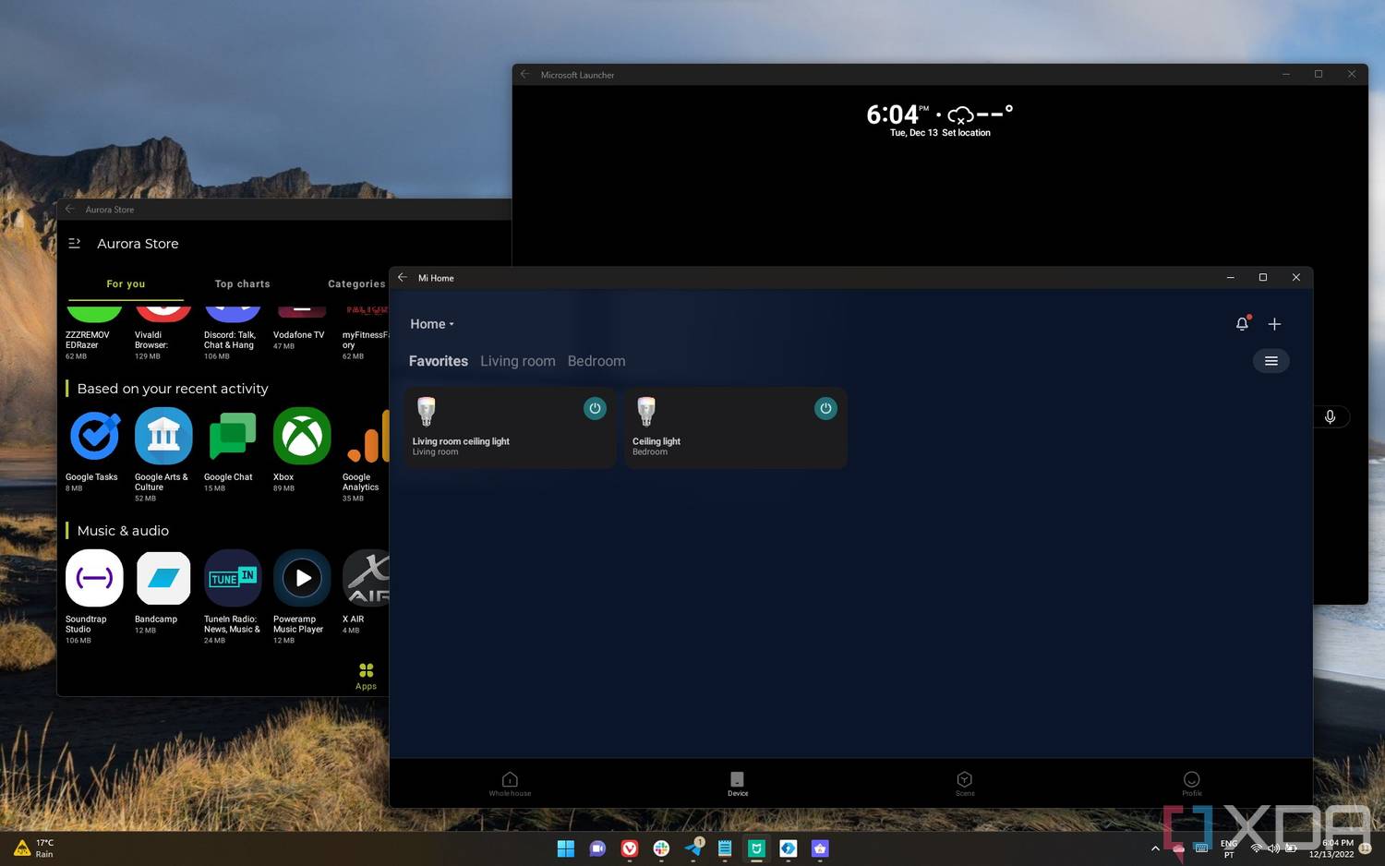The height and width of the screenshot is (866, 1385).
Task: Open Bedroom Ceiling light card
Action: click(736, 427)
